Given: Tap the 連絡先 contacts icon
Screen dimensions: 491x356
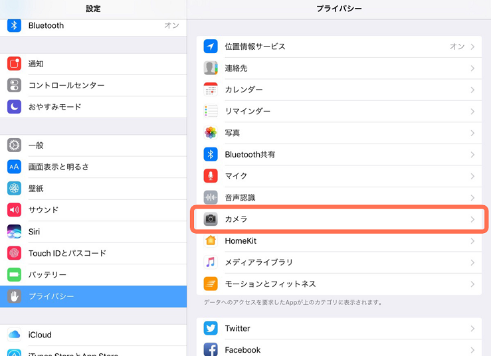Looking at the screenshot, I should [211, 68].
